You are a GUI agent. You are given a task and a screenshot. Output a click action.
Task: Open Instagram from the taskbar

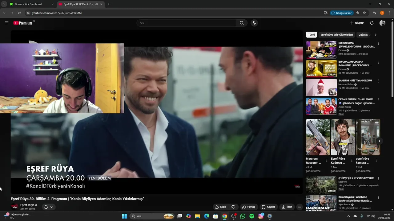tap(261, 216)
